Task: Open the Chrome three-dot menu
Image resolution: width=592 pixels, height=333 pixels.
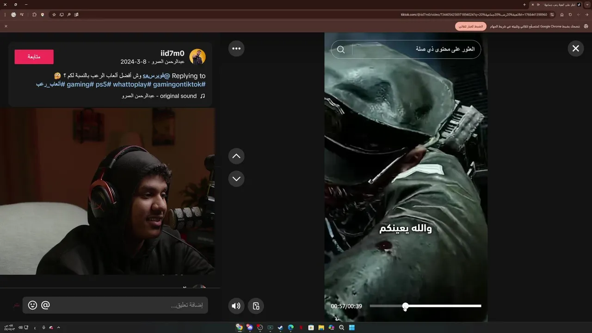Action: coord(5,14)
